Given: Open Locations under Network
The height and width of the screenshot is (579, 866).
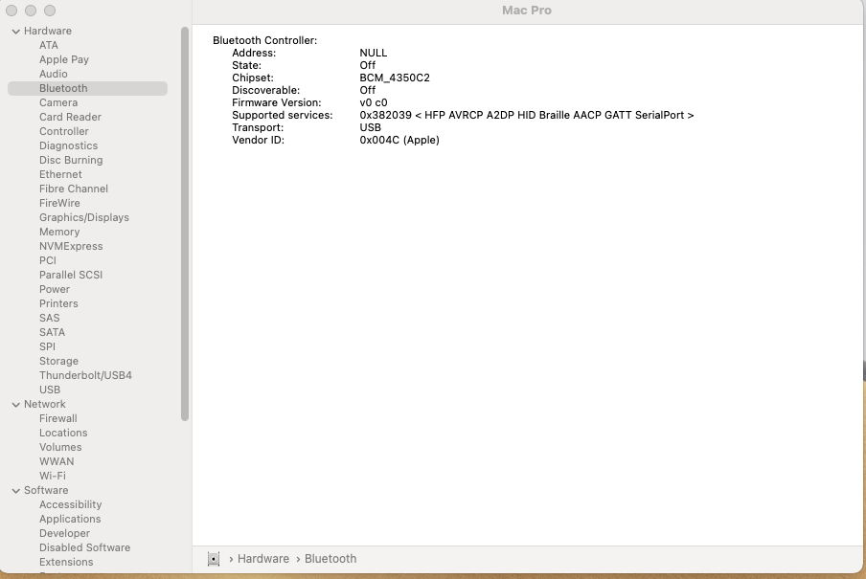Looking at the screenshot, I should [x=63, y=433].
